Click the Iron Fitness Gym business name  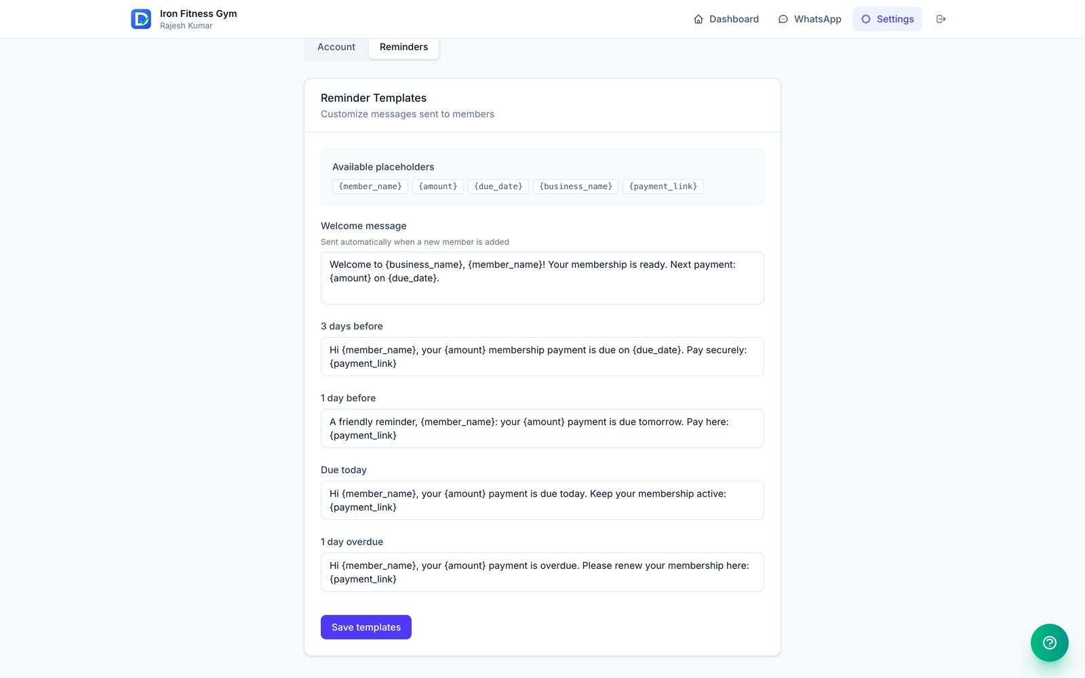point(199,14)
